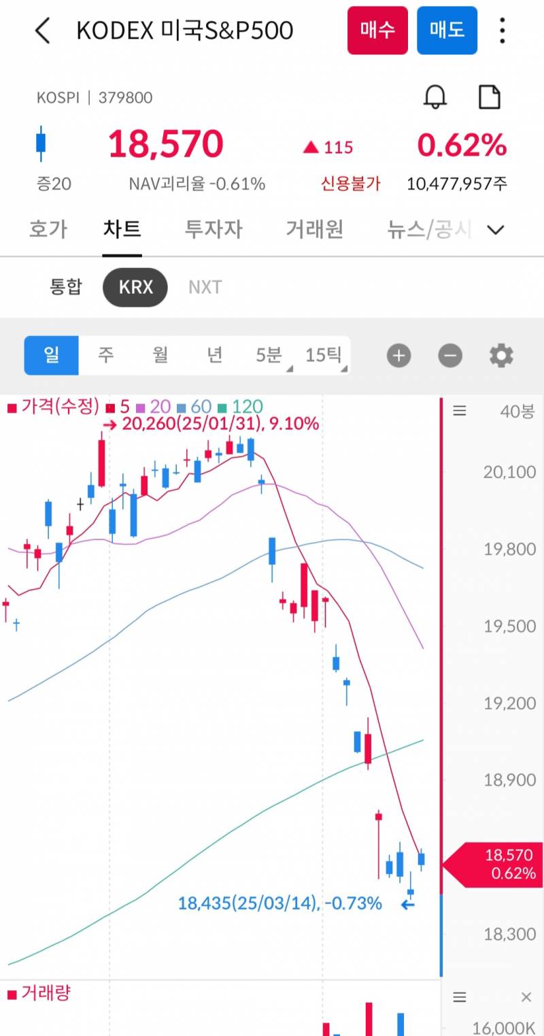
Task: Select KRX exchange toggle
Action: pyautogui.click(x=135, y=287)
